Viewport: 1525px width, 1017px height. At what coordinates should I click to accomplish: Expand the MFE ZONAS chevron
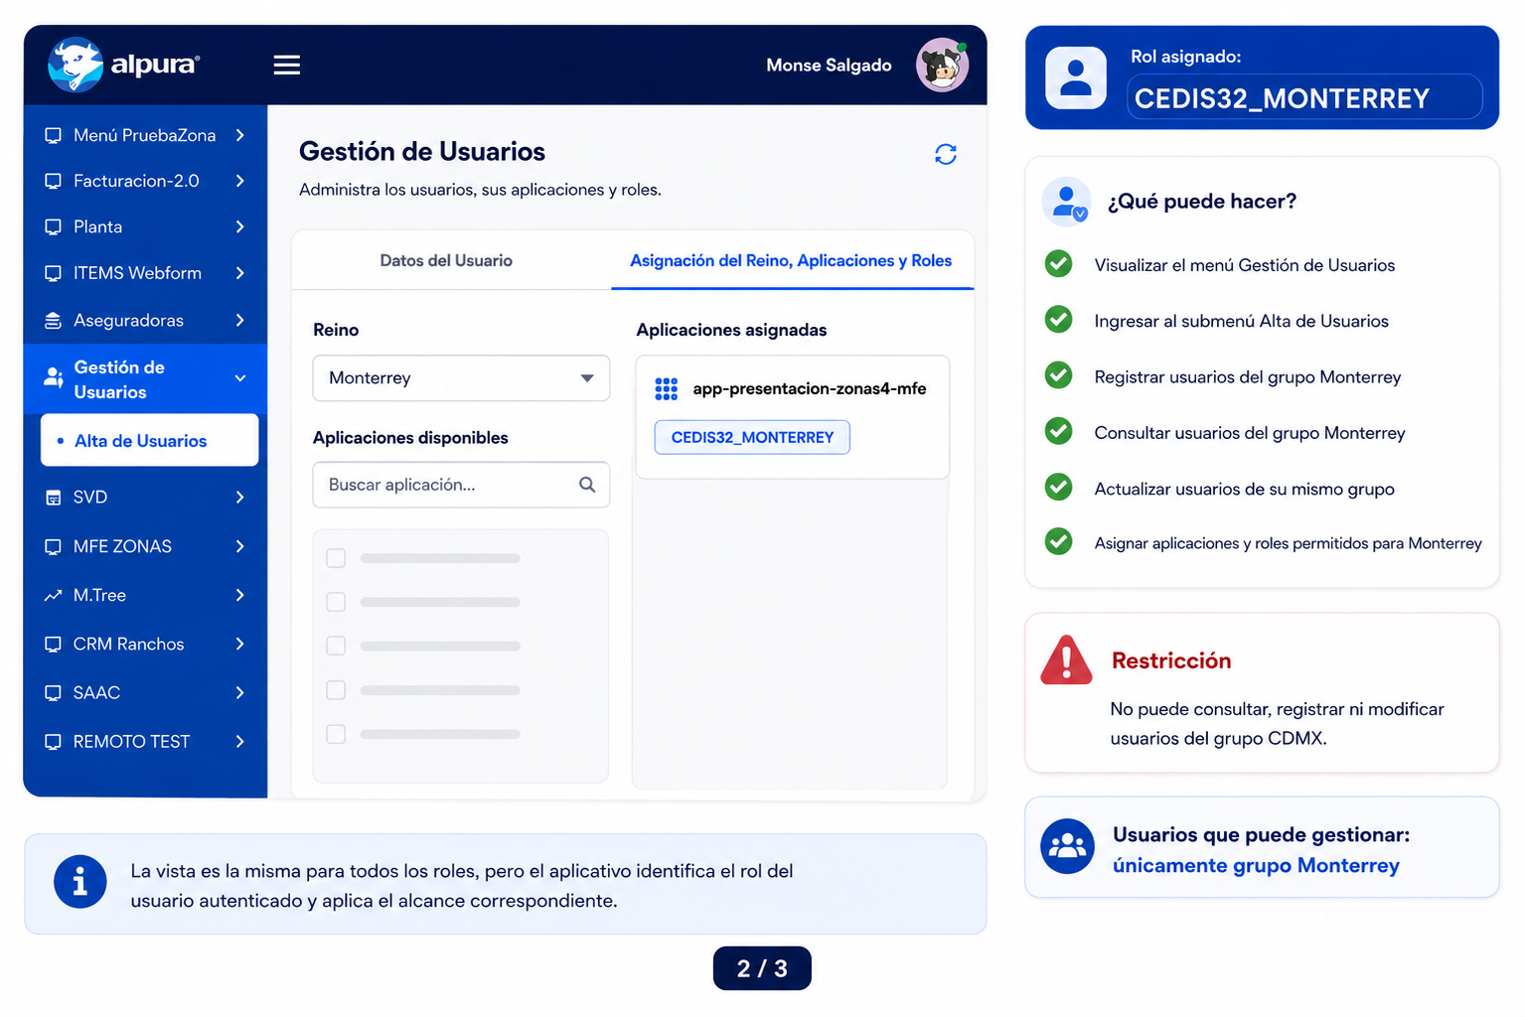click(240, 546)
